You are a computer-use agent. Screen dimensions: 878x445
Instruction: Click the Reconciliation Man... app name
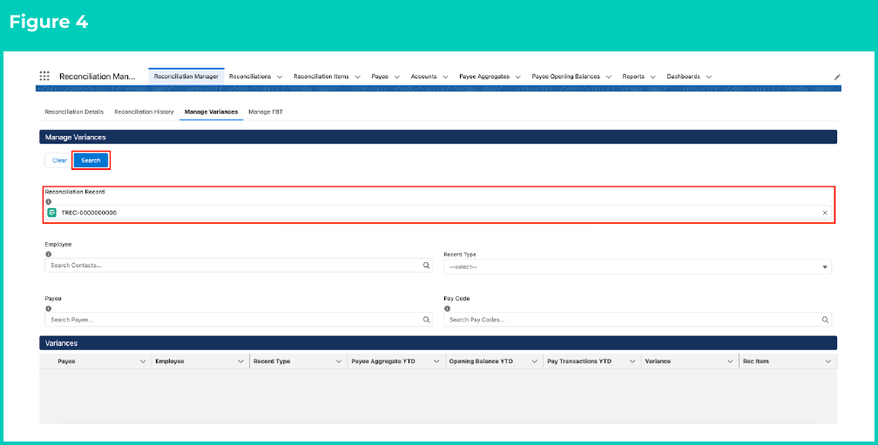(x=98, y=77)
